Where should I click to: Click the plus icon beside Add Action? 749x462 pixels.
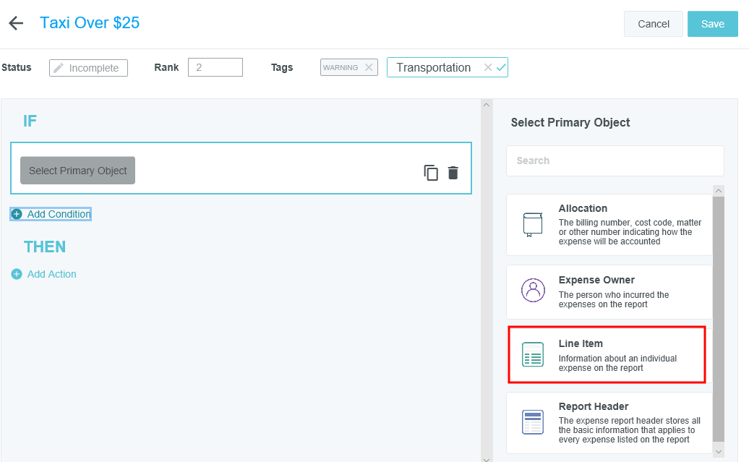click(17, 274)
